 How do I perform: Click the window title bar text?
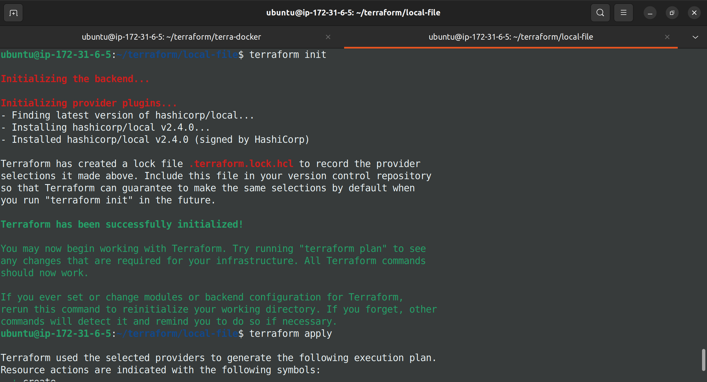[353, 13]
